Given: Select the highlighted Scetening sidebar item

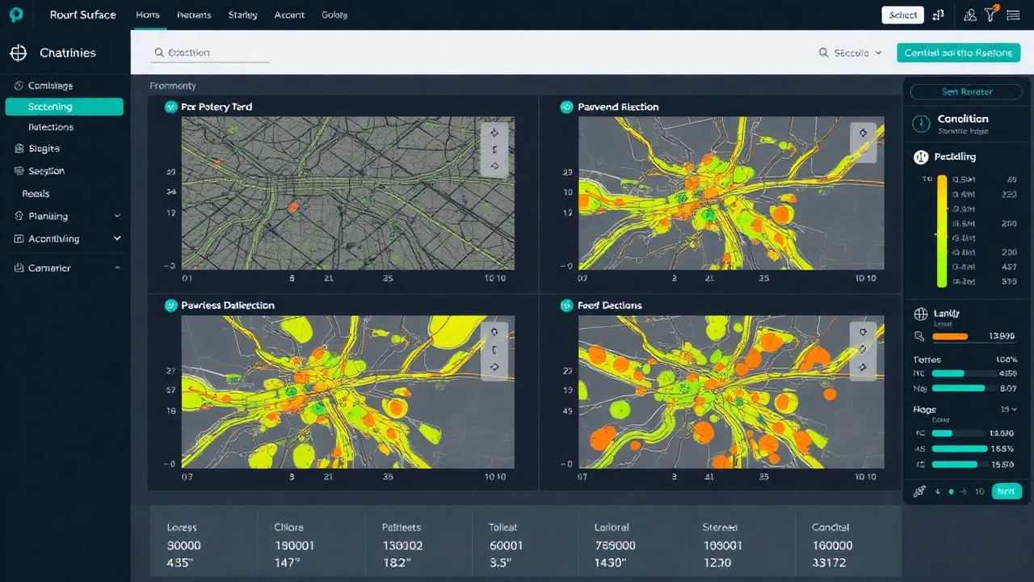Looking at the screenshot, I should 65,107.
